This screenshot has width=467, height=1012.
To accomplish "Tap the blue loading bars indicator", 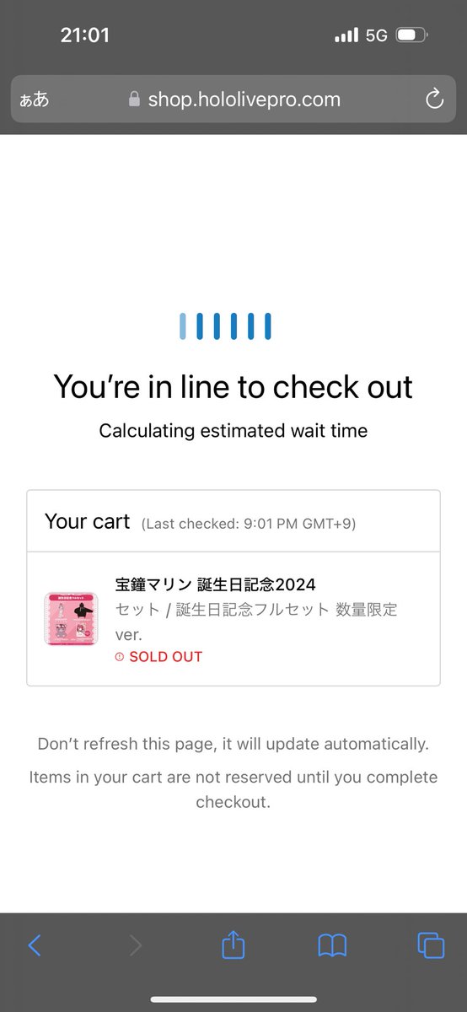I will coord(225,326).
